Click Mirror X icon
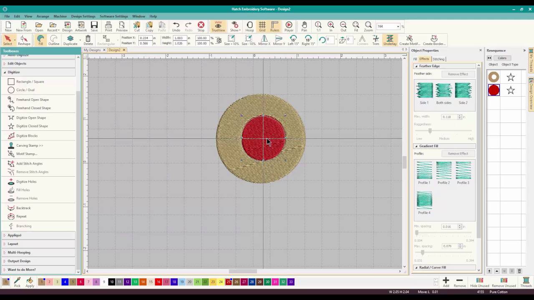534x300 pixels. click(264, 40)
